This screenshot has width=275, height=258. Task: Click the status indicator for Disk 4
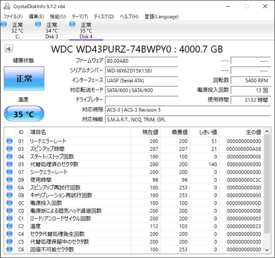[72, 24]
